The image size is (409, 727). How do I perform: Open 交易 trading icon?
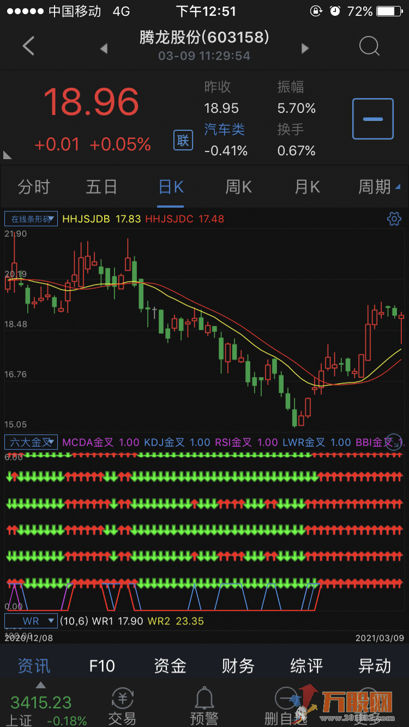[122, 706]
